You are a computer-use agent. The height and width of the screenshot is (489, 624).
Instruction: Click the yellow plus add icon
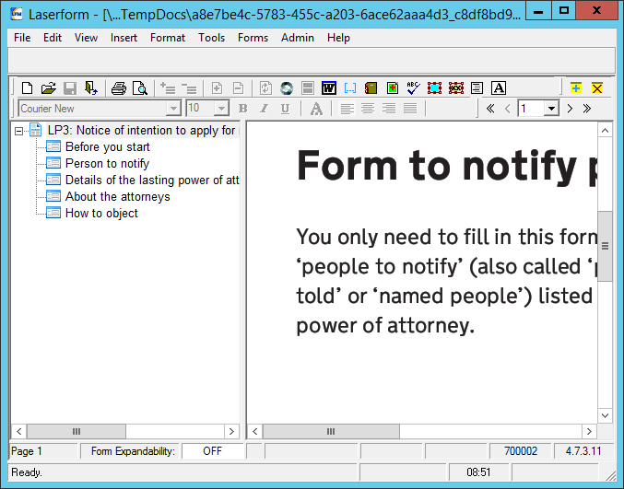point(576,88)
